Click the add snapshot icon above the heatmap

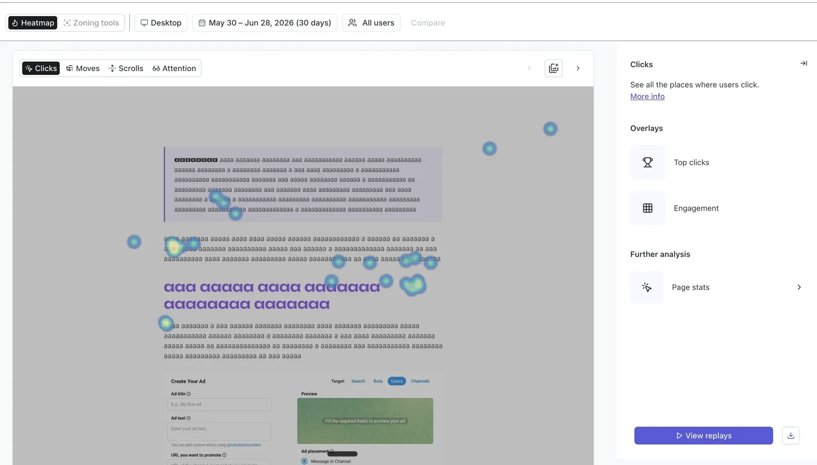[x=553, y=68]
